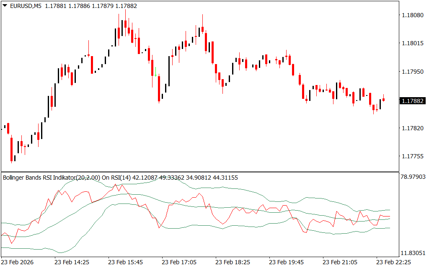Select the 1.17820 price level label
The width and height of the screenshot is (429, 268).
point(413,128)
